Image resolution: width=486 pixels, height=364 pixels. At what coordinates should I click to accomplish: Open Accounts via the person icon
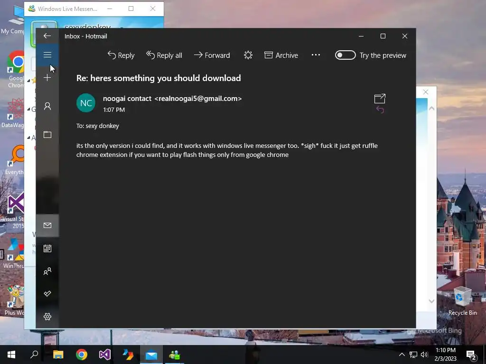pos(47,106)
